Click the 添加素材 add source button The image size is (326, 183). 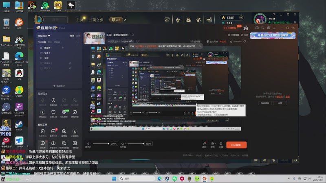tap(59, 86)
